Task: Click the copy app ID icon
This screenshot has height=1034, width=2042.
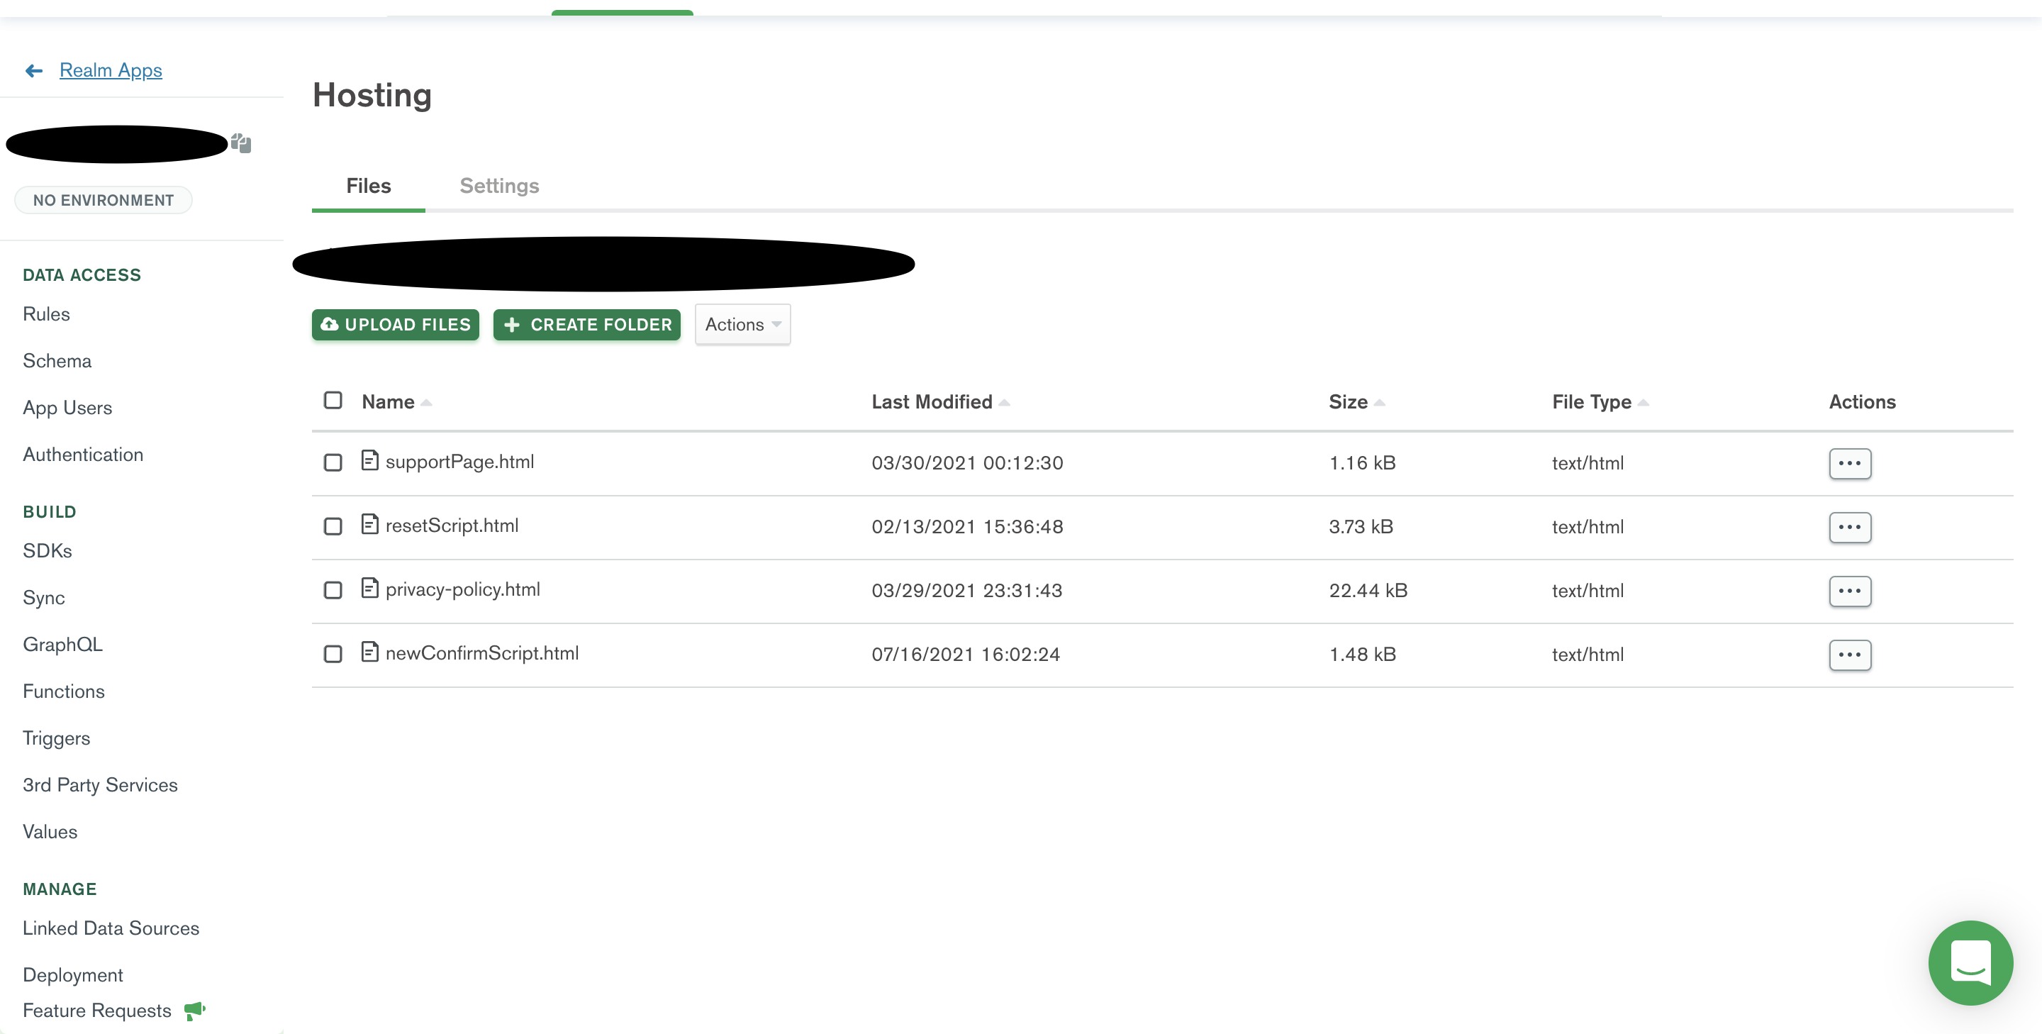Action: coord(241,143)
